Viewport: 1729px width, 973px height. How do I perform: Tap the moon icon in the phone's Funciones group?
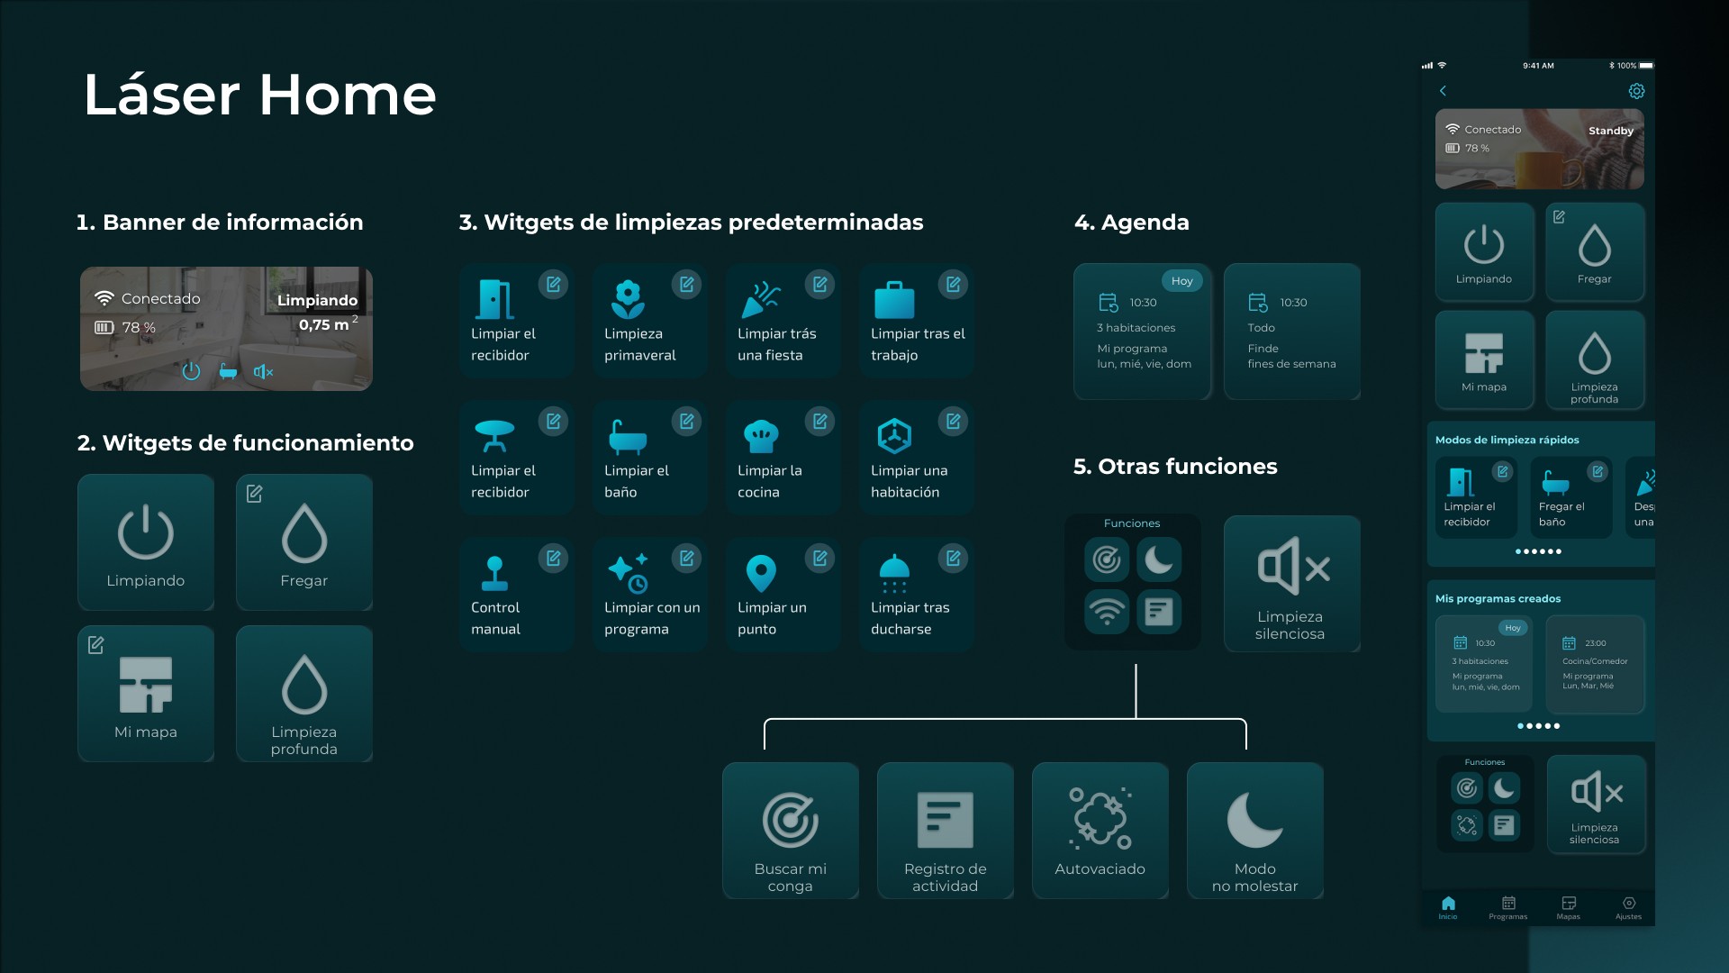pyautogui.click(x=1504, y=788)
